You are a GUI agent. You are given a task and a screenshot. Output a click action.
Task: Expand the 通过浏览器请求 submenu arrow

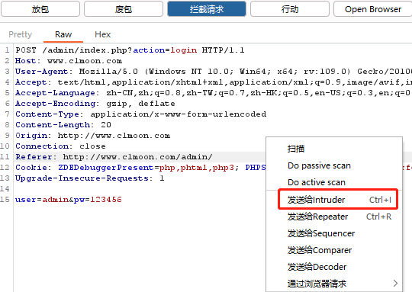click(395, 284)
